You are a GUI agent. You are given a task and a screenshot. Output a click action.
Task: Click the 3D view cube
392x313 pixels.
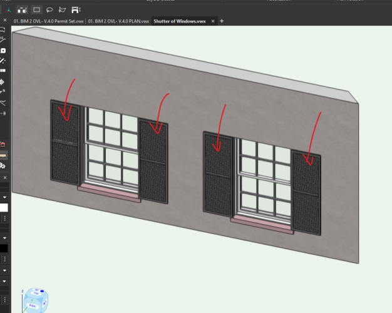[x=34, y=300]
